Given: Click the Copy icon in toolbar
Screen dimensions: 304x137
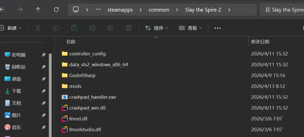Looking at the screenshot, I should 56,28.
